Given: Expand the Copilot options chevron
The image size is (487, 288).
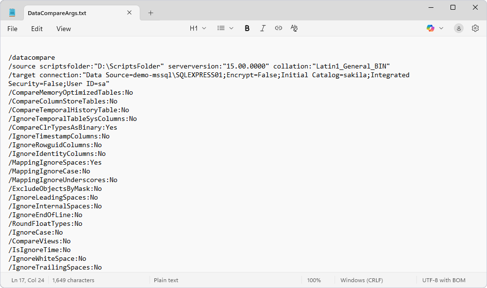Looking at the screenshot, I should [441, 28].
